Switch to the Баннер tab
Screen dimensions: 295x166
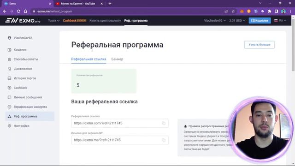pos(117,59)
